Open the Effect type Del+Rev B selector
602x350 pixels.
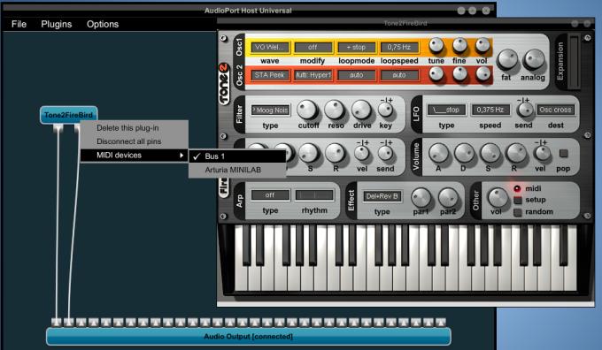pos(382,196)
